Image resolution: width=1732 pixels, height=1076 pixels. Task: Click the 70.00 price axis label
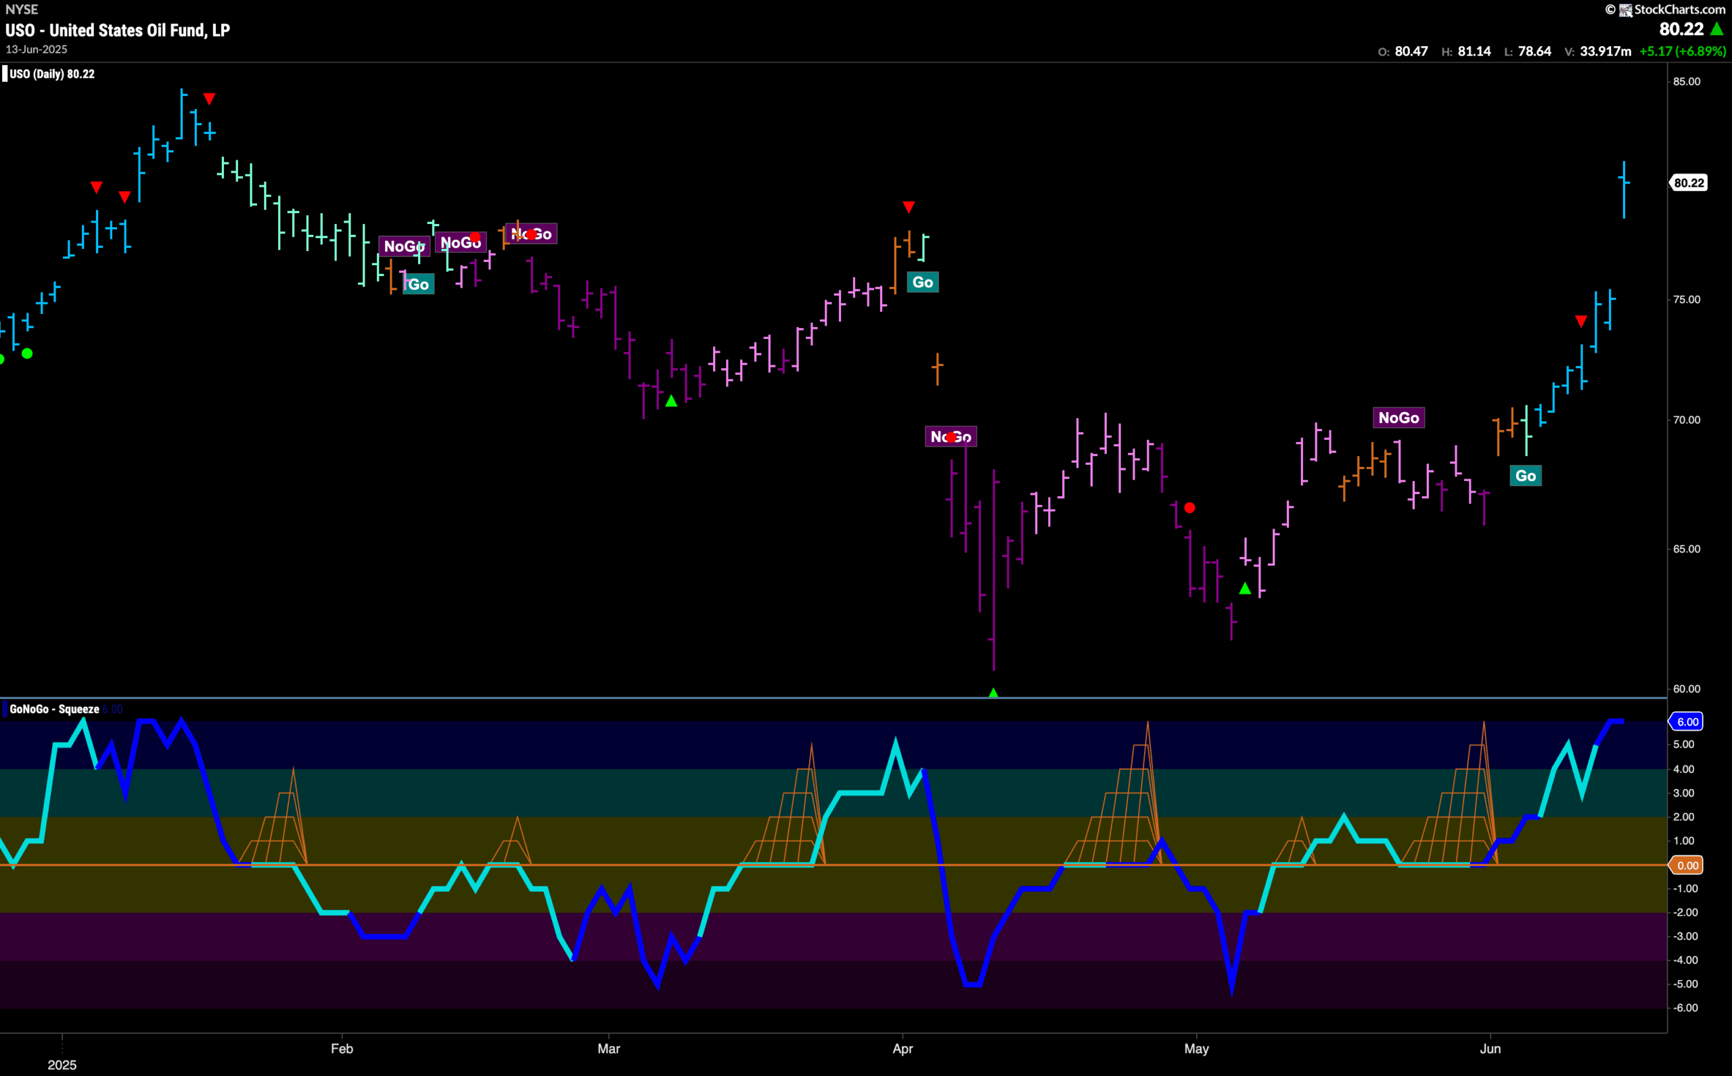(x=1687, y=420)
